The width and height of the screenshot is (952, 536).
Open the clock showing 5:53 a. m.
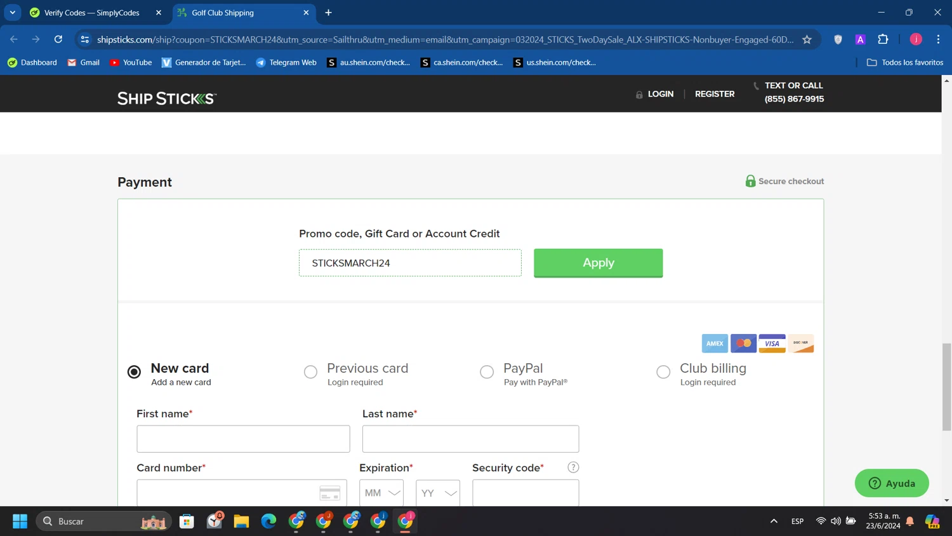point(884,521)
